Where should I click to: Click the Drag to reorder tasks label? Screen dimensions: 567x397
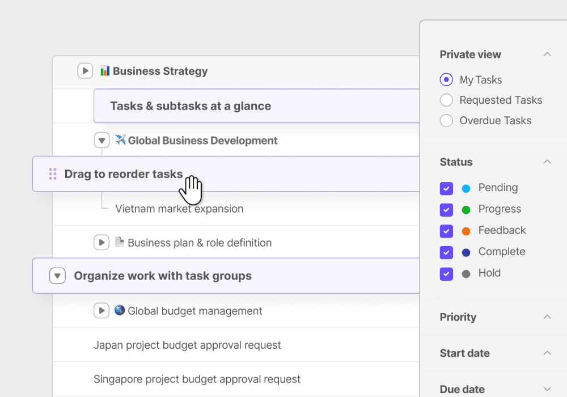[124, 174]
